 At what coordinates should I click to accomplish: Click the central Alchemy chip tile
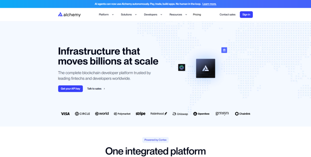(x=206, y=69)
